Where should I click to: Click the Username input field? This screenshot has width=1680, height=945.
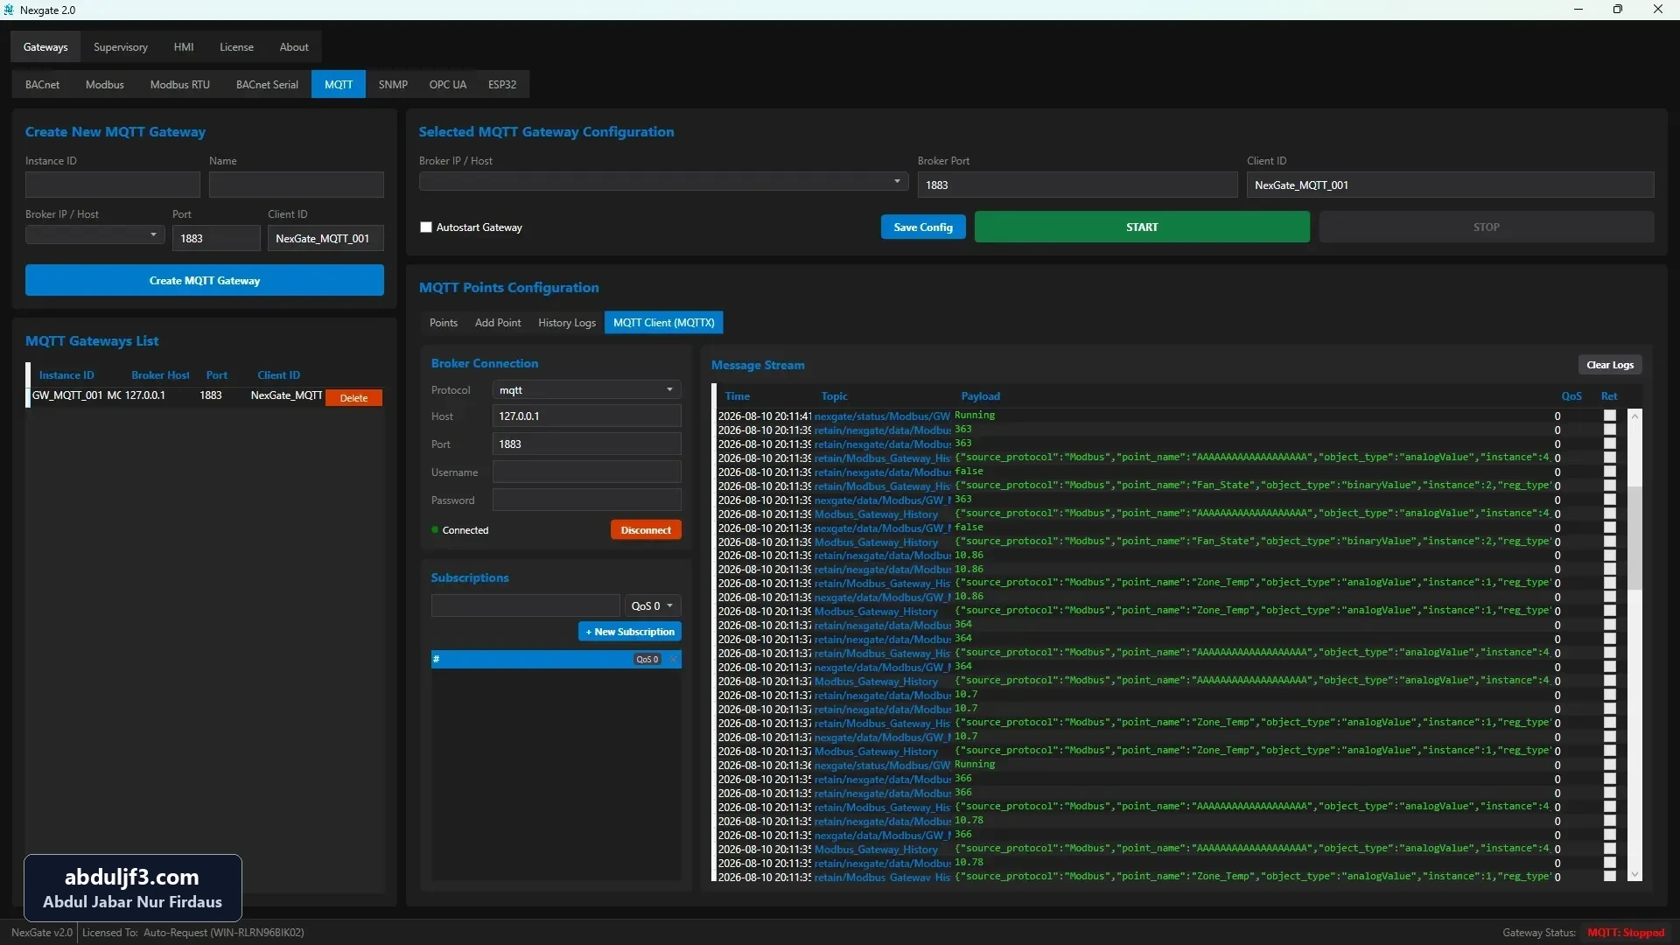click(586, 472)
